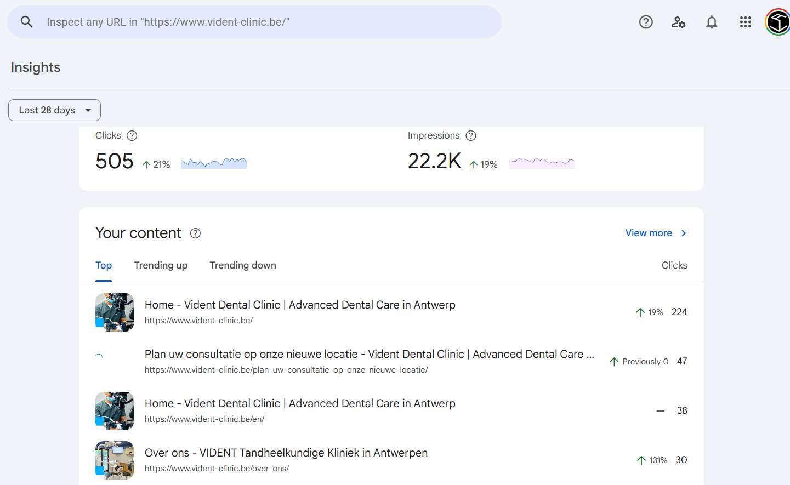Click the search magnifier icon
The image size is (790, 485).
coord(26,22)
